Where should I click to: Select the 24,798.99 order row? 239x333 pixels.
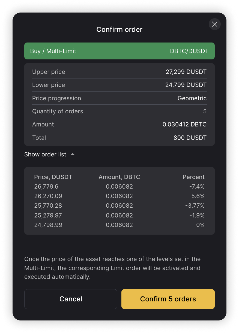tap(119, 225)
